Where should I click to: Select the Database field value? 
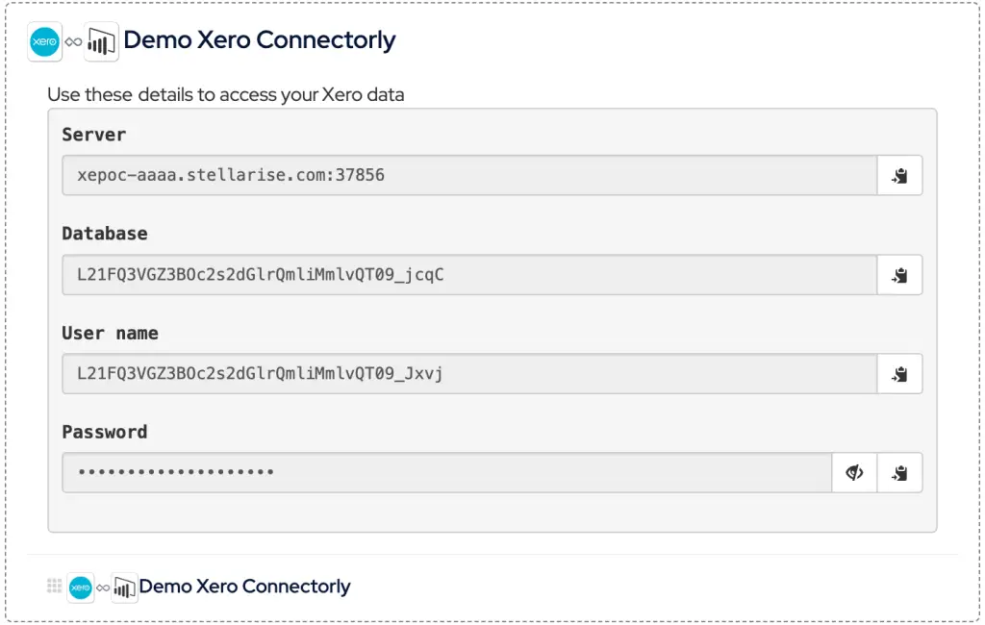pos(469,274)
